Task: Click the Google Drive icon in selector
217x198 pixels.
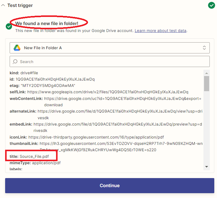Action: tap(17, 48)
